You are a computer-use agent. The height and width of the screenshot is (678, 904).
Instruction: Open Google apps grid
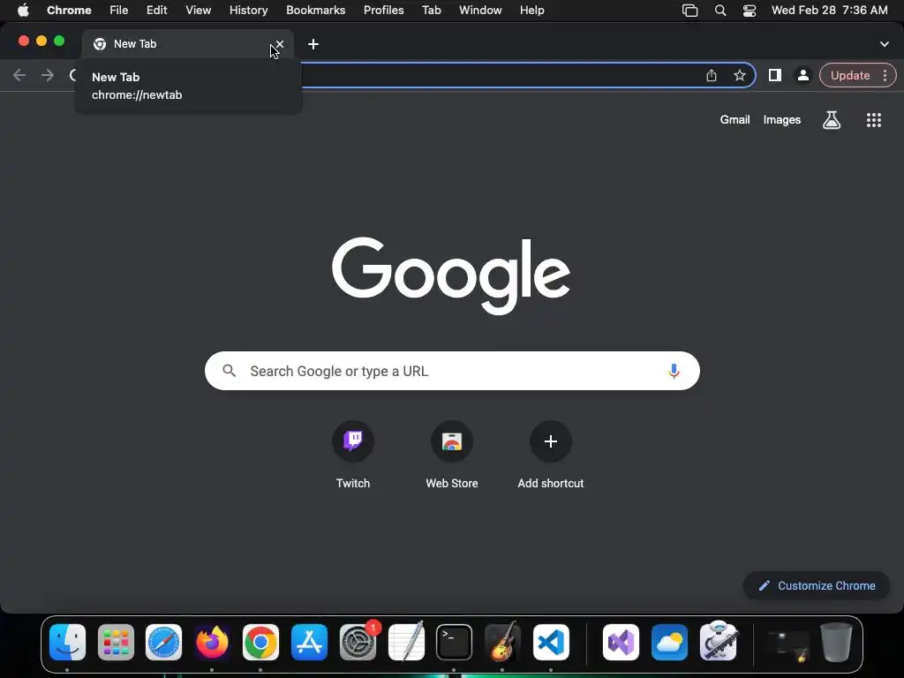874,120
